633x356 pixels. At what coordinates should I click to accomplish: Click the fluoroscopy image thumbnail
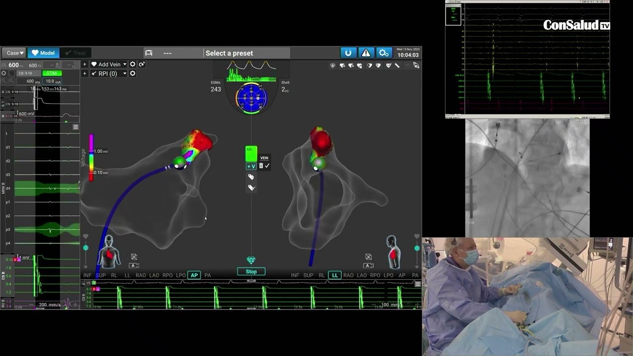pos(527,178)
